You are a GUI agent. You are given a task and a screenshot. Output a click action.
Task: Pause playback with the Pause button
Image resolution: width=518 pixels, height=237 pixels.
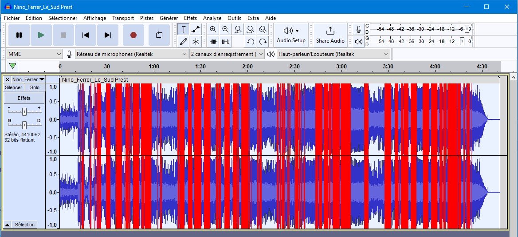pyautogui.click(x=19, y=35)
